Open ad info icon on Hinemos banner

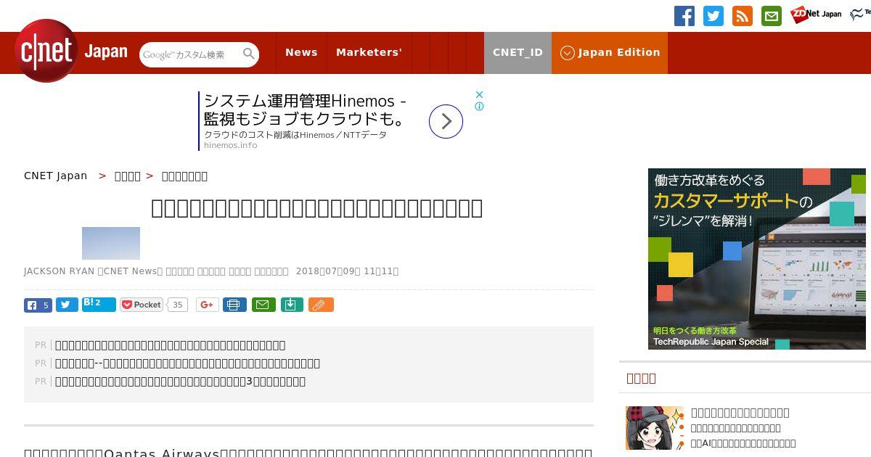pyautogui.click(x=479, y=106)
